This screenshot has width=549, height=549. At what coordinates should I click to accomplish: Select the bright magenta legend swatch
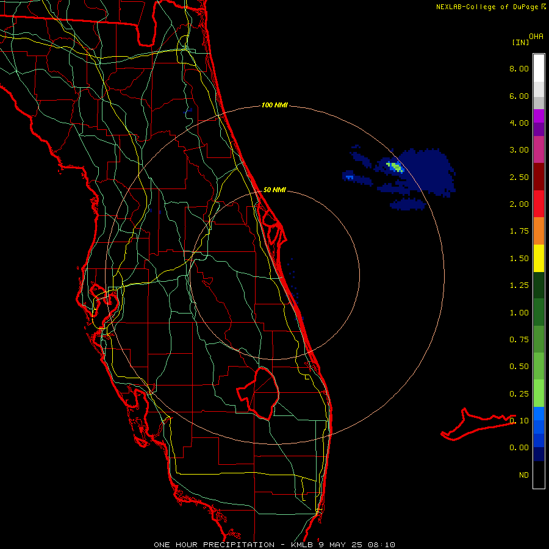pyautogui.click(x=539, y=116)
